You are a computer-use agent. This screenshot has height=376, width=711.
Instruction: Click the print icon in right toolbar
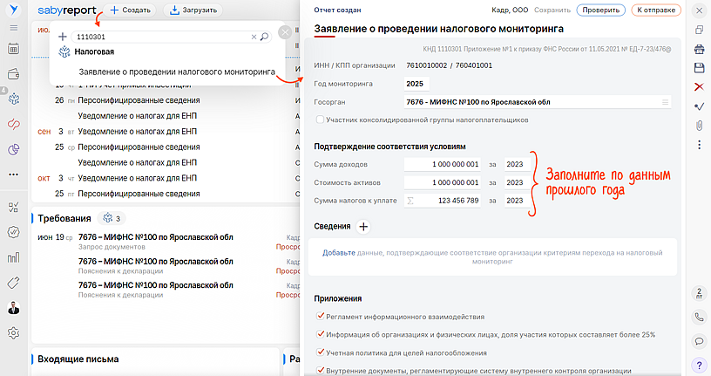(699, 48)
